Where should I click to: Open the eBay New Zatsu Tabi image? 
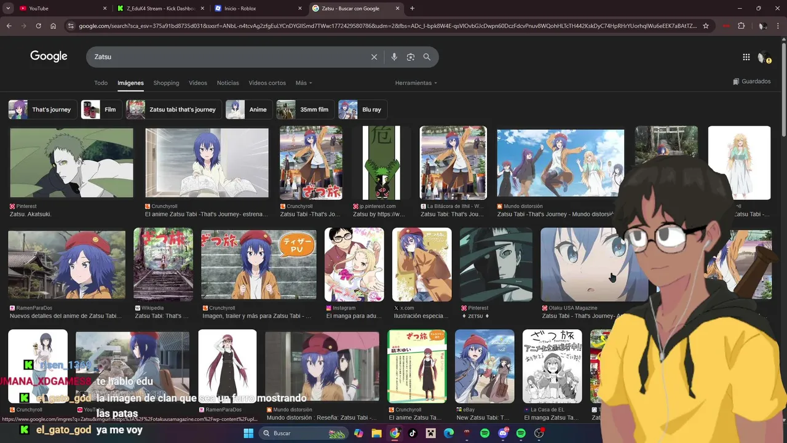coord(484,366)
